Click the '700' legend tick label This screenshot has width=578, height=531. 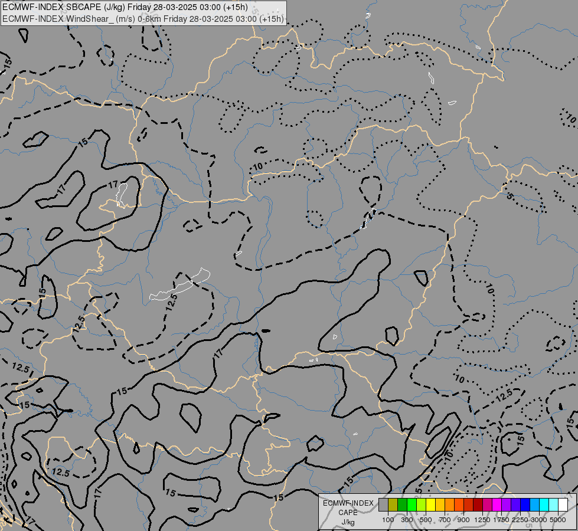[445, 520]
